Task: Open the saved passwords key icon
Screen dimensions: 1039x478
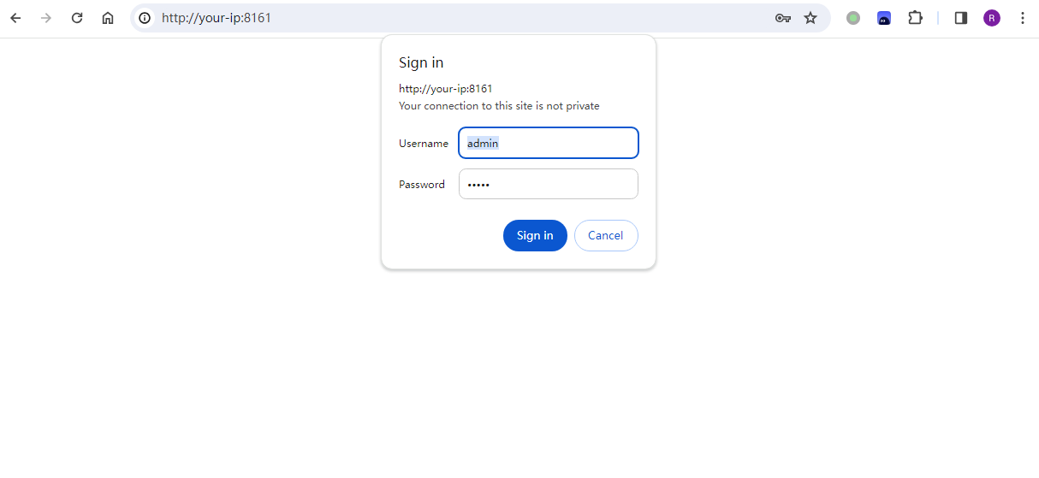Action: pyautogui.click(x=782, y=18)
